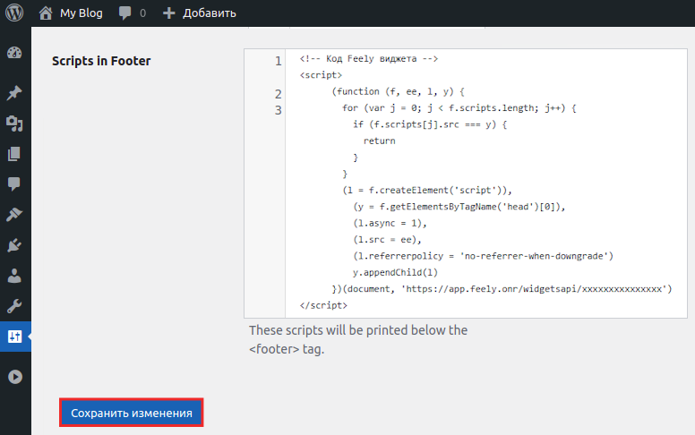Click the closing '</script>' line

point(323,305)
